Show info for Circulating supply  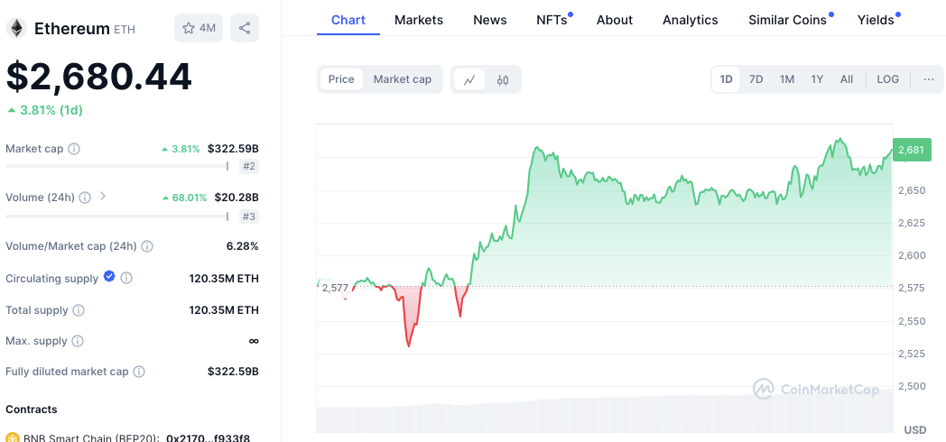126,278
